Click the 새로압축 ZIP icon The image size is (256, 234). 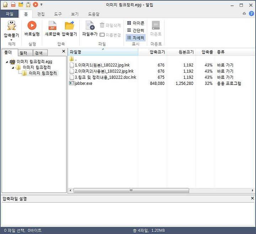point(52,25)
